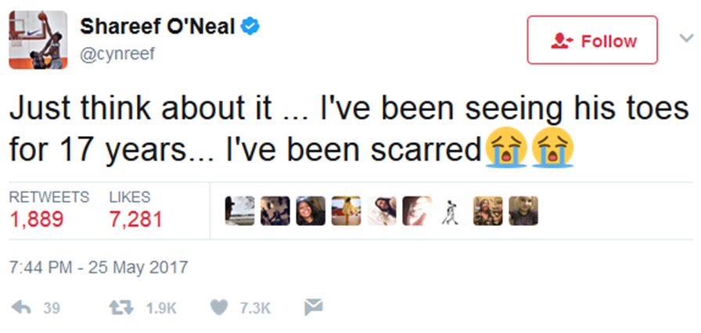701x333 pixels.
Task: Click the smiling woman liker avatar
Action: [x=311, y=211]
